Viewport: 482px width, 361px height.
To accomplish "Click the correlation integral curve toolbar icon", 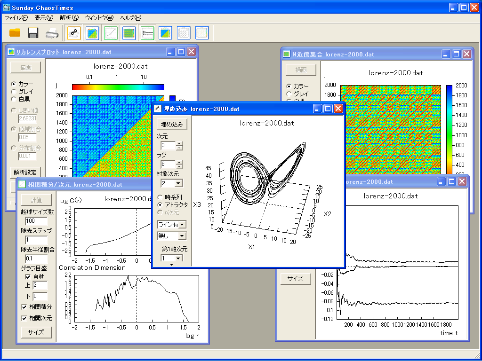I will (111, 33).
